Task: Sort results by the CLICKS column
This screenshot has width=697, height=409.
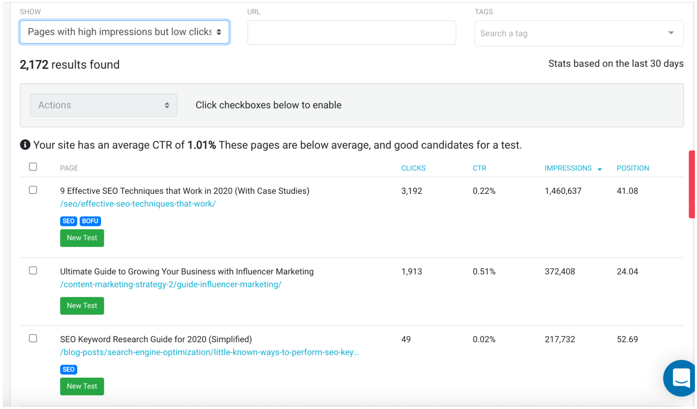Action: (x=413, y=168)
